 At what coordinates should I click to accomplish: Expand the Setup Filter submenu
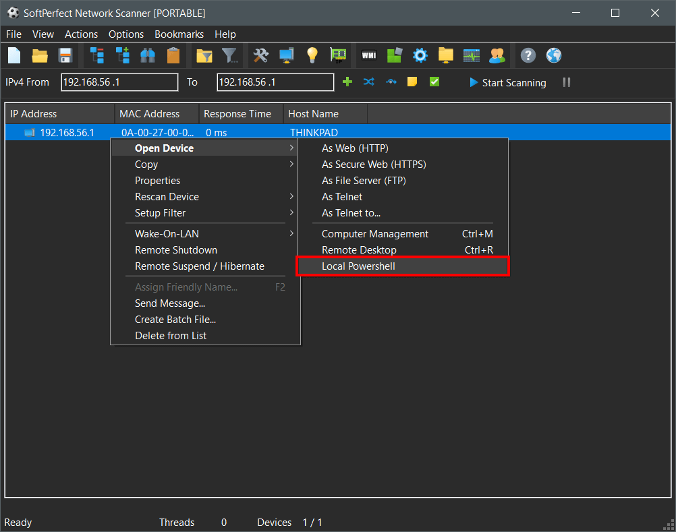(205, 213)
